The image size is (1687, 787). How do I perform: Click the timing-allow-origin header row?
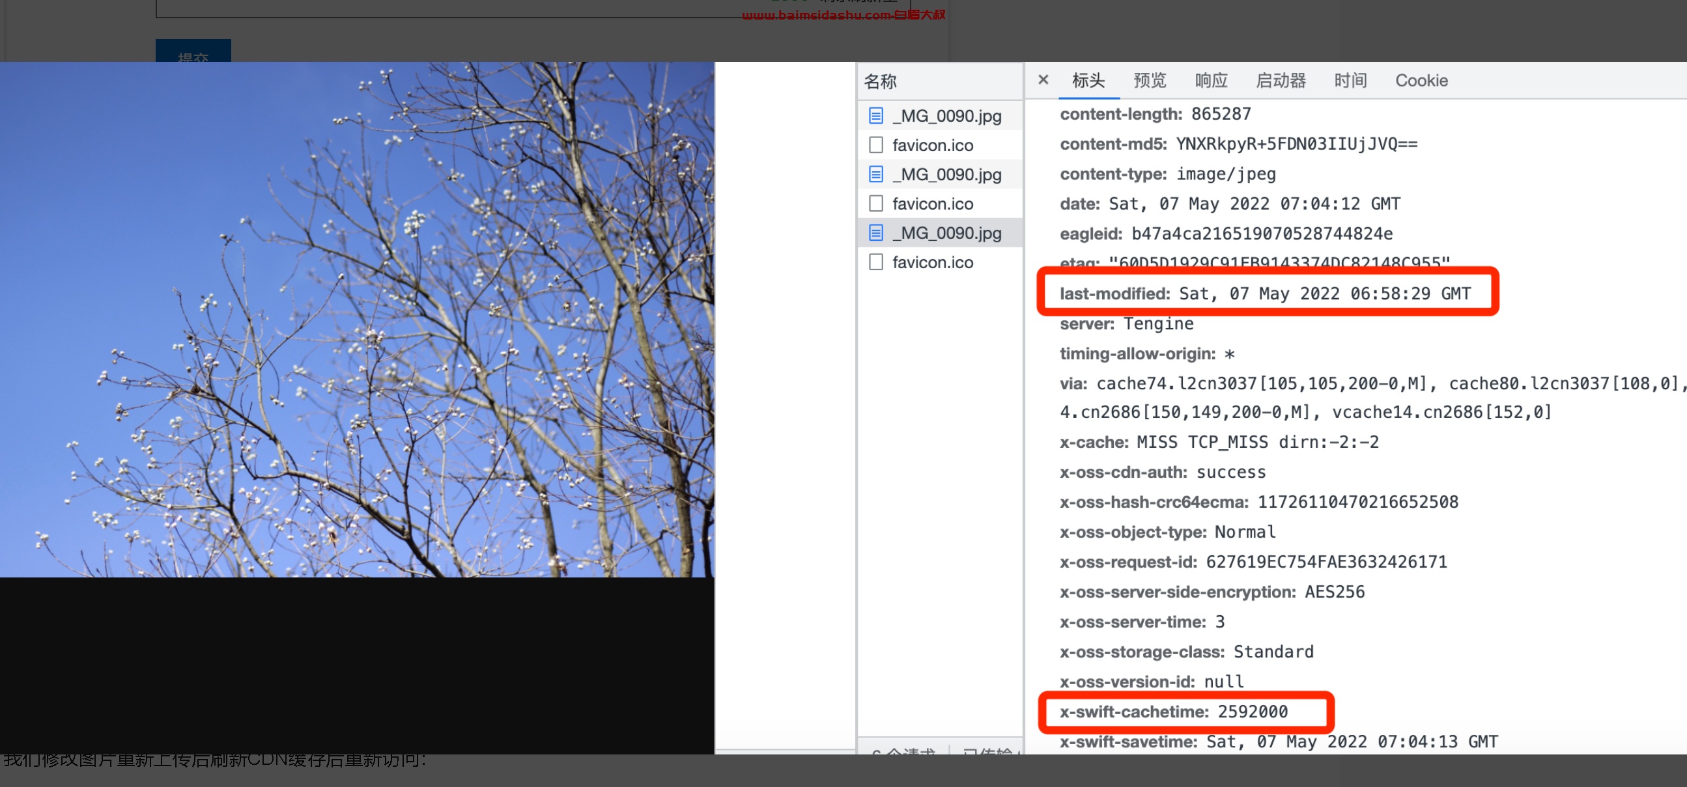(1148, 354)
